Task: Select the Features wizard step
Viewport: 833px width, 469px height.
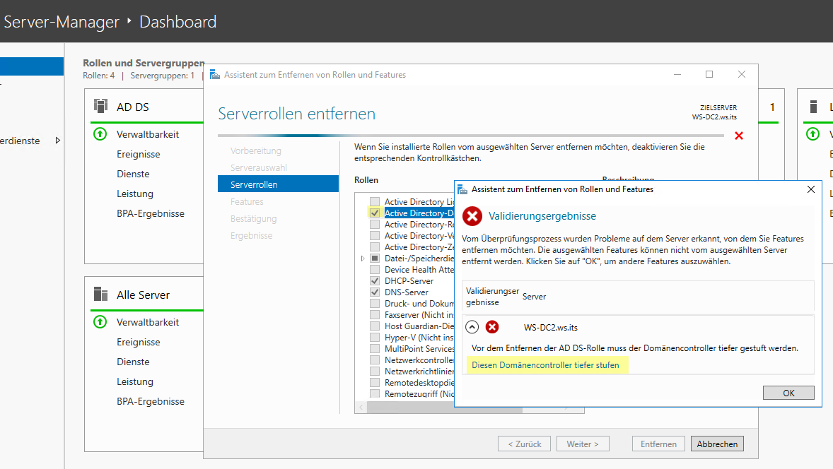Action: pyautogui.click(x=247, y=201)
